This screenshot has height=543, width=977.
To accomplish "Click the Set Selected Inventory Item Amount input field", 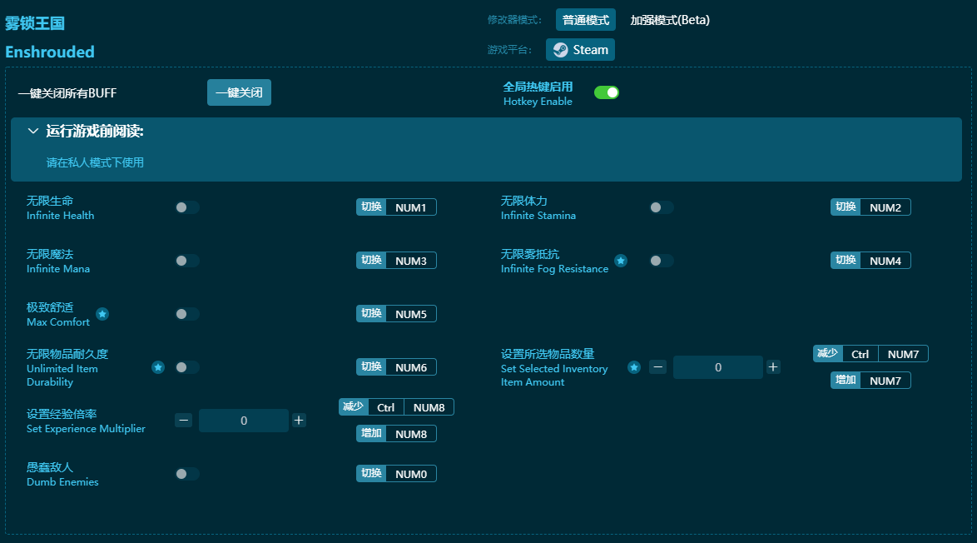I will (x=718, y=367).
